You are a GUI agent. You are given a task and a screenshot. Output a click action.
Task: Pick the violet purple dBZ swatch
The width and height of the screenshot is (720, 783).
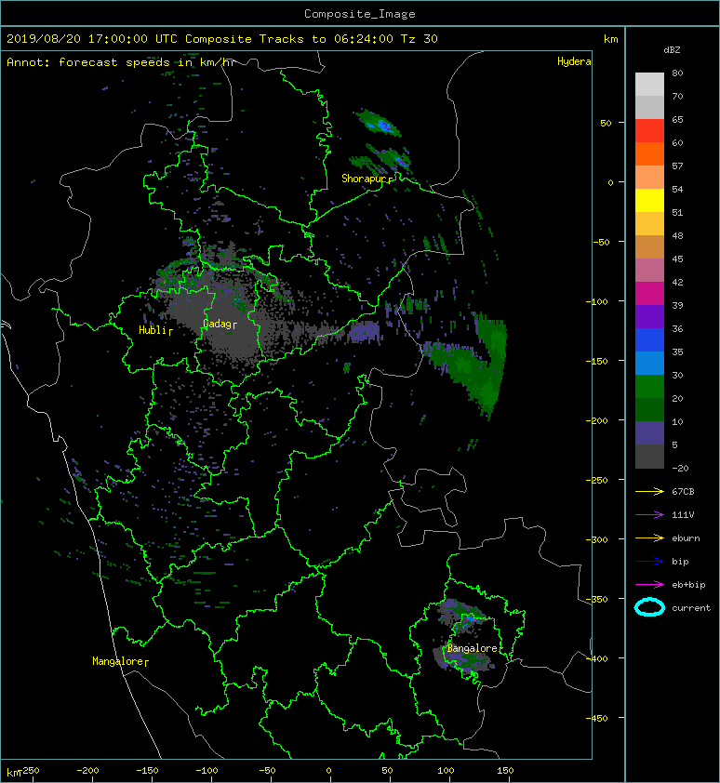649,316
